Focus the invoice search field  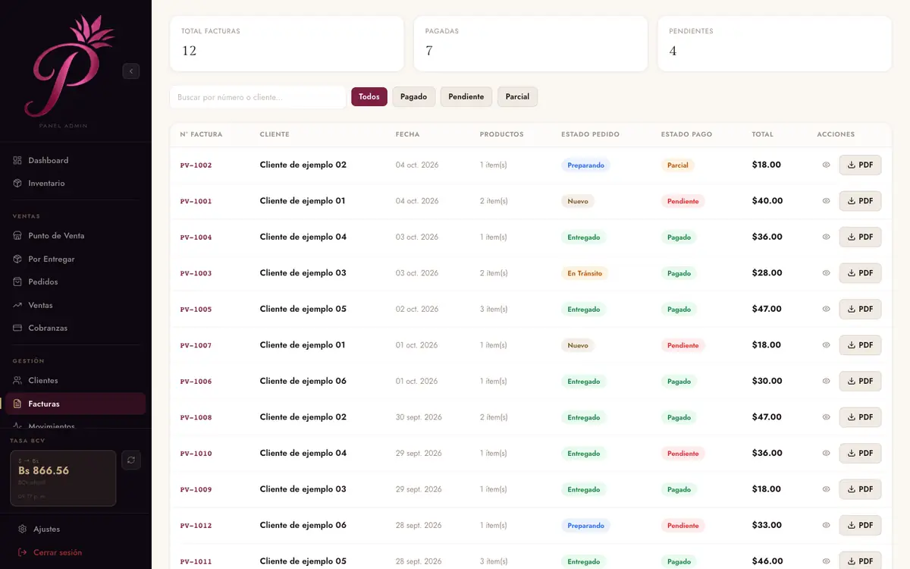click(258, 97)
